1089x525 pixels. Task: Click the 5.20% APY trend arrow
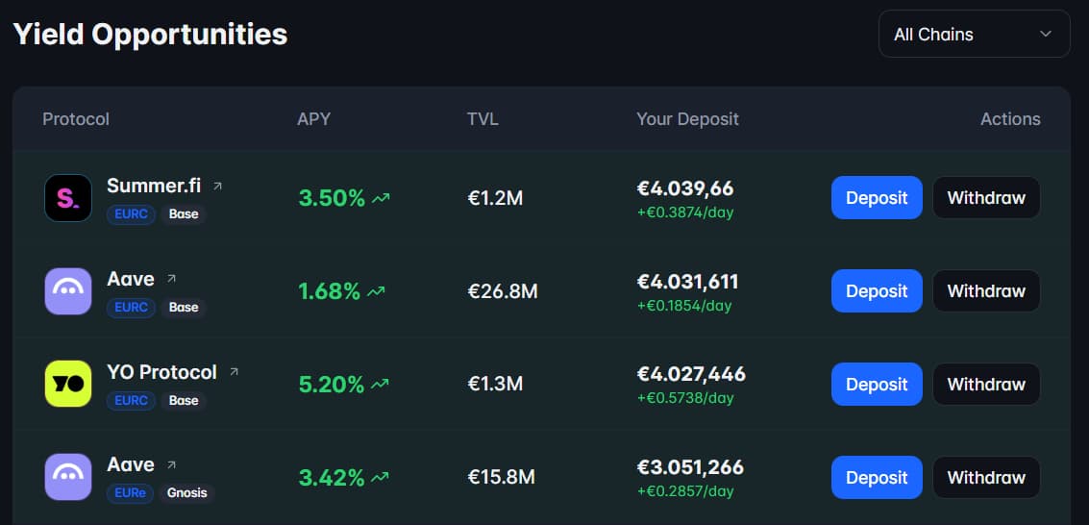point(381,385)
